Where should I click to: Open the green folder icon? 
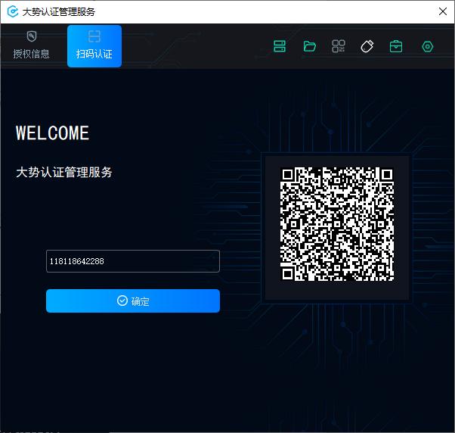coord(309,46)
